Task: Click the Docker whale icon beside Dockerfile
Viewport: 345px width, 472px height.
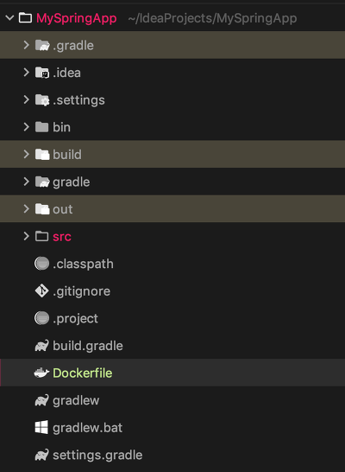Action: coord(41,373)
